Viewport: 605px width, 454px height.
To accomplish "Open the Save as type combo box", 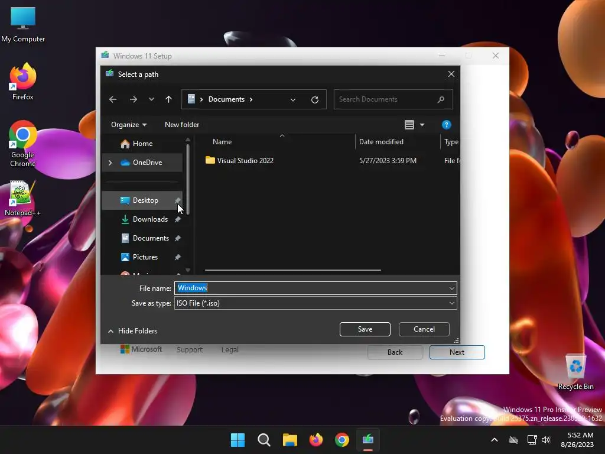I will 315,303.
